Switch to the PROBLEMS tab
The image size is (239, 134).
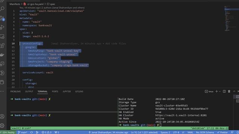point(15,92)
